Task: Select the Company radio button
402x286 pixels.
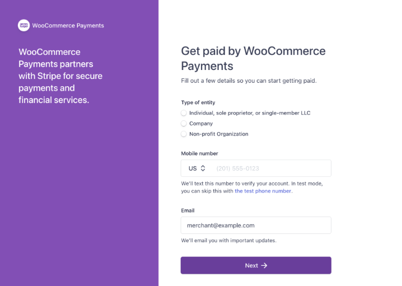Action: [x=184, y=124]
